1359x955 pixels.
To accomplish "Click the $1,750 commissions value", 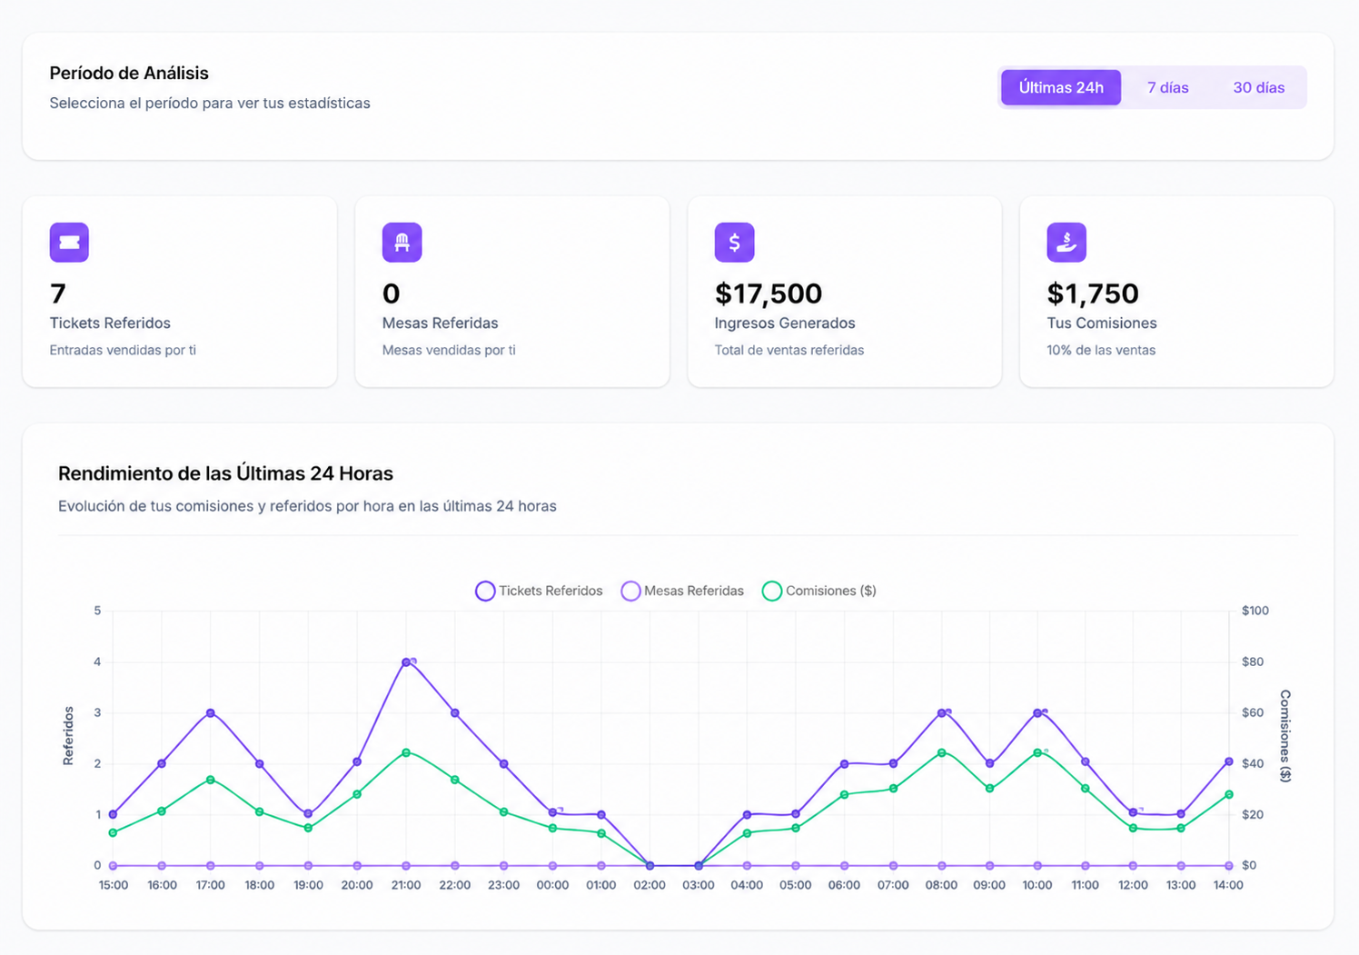I will click(1093, 293).
